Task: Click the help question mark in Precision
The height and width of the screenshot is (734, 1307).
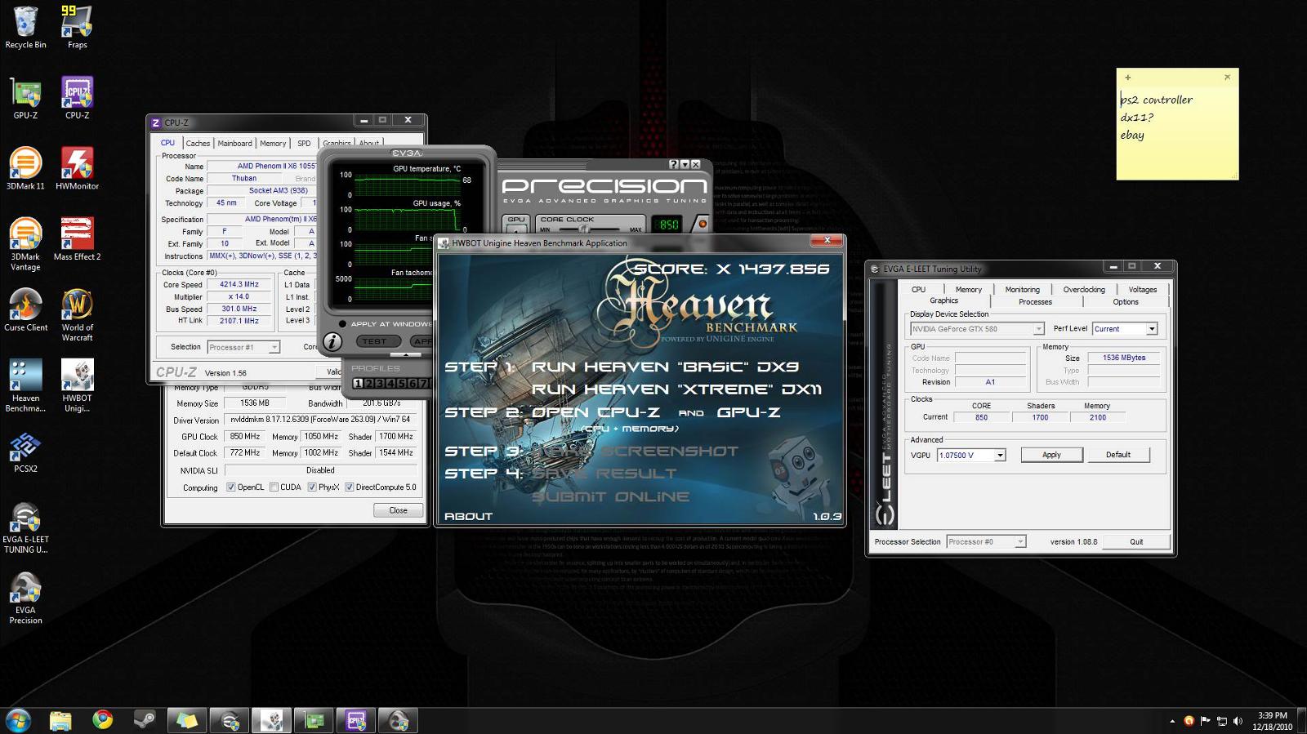Action: 673,165
